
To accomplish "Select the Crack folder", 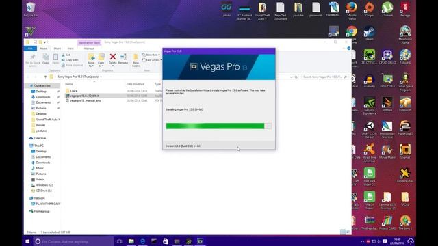I will click(71, 91).
